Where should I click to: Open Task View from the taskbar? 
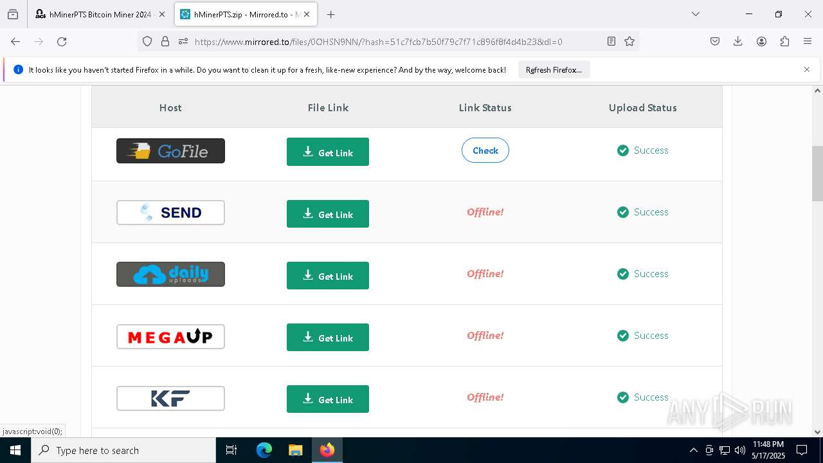[231, 450]
